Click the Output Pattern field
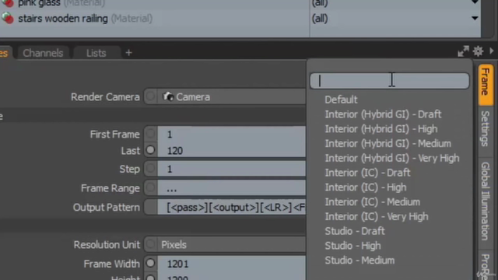The image size is (498, 280). coord(232,208)
